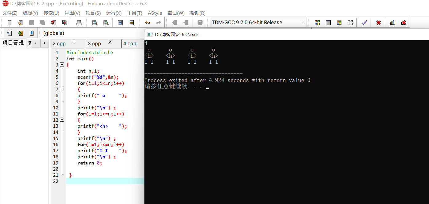Image resolution: width=429 pixels, height=204 pixels.
Task: Collapse the code fold at line 12
Action: pos(62,120)
